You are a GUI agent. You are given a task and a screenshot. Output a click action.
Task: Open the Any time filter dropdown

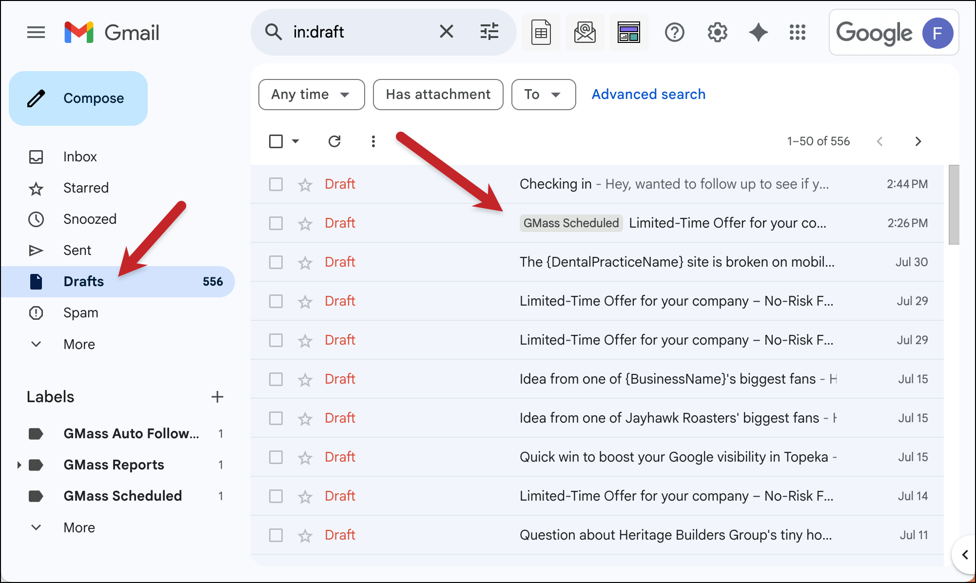311,95
